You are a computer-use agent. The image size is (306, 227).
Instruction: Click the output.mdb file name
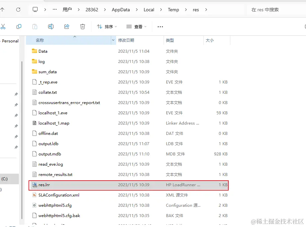pyautogui.click(x=50, y=154)
